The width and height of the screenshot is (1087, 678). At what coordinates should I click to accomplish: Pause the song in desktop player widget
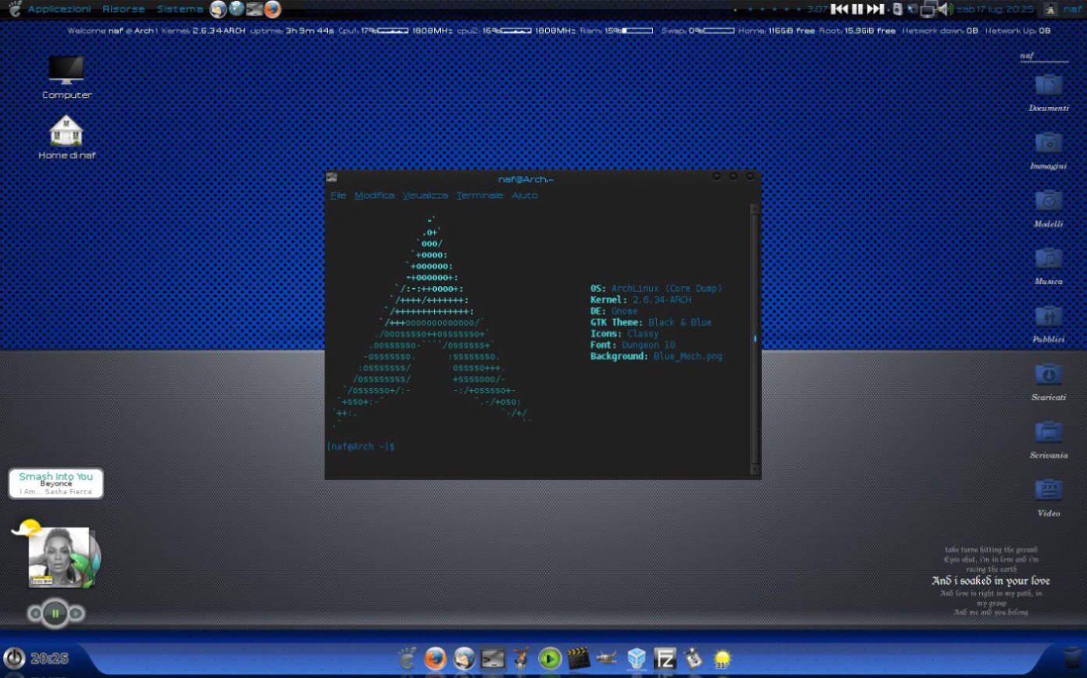55,613
